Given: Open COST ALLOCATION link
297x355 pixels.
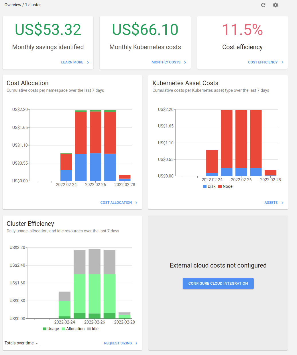Looking at the screenshot, I should click(x=116, y=203).
